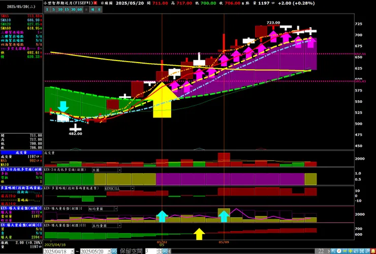Select the 成交量 panel header on left
The image size is (376, 254).
pos(21,152)
